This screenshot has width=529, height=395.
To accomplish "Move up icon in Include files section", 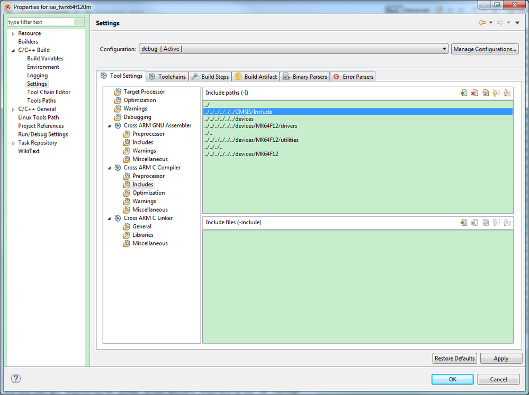I will pos(496,223).
